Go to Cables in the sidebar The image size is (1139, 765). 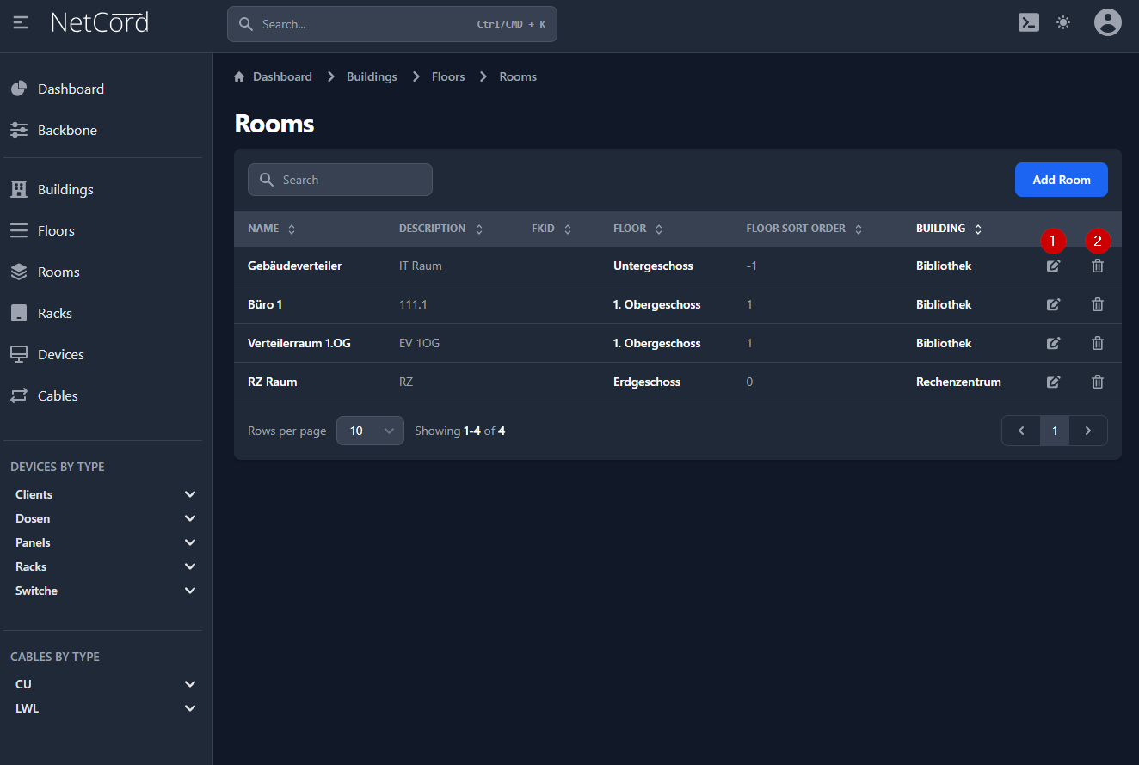click(58, 395)
